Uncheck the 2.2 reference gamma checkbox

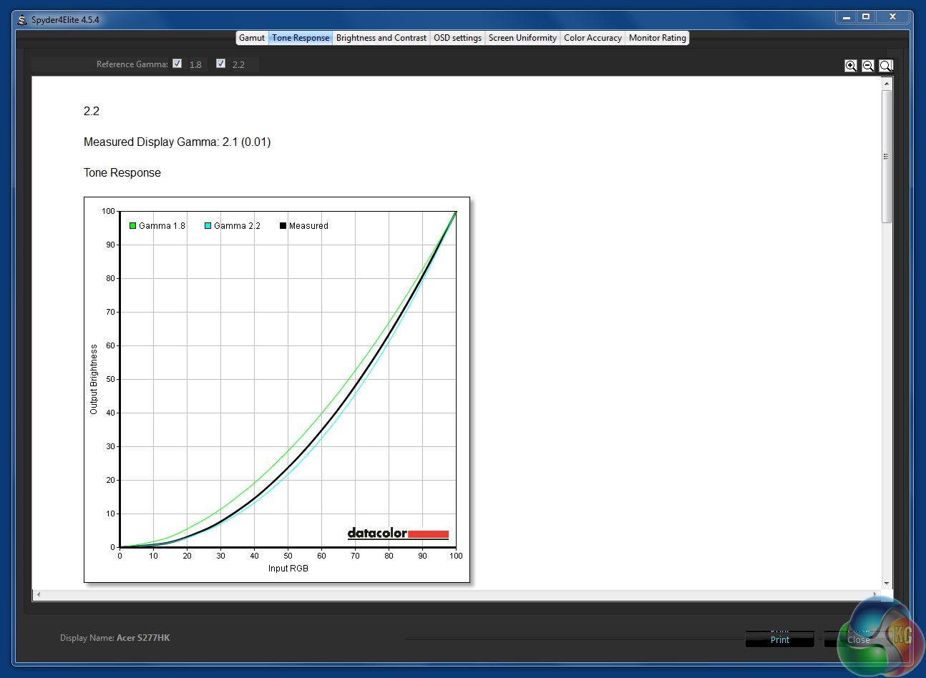(220, 64)
